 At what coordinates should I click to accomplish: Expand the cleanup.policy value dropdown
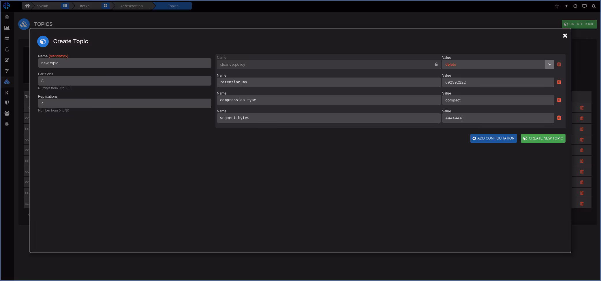tap(550, 64)
